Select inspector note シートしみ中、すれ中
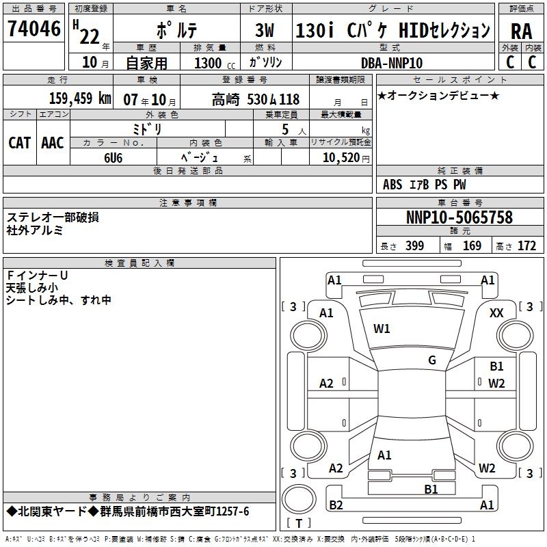 [x=59, y=300]
